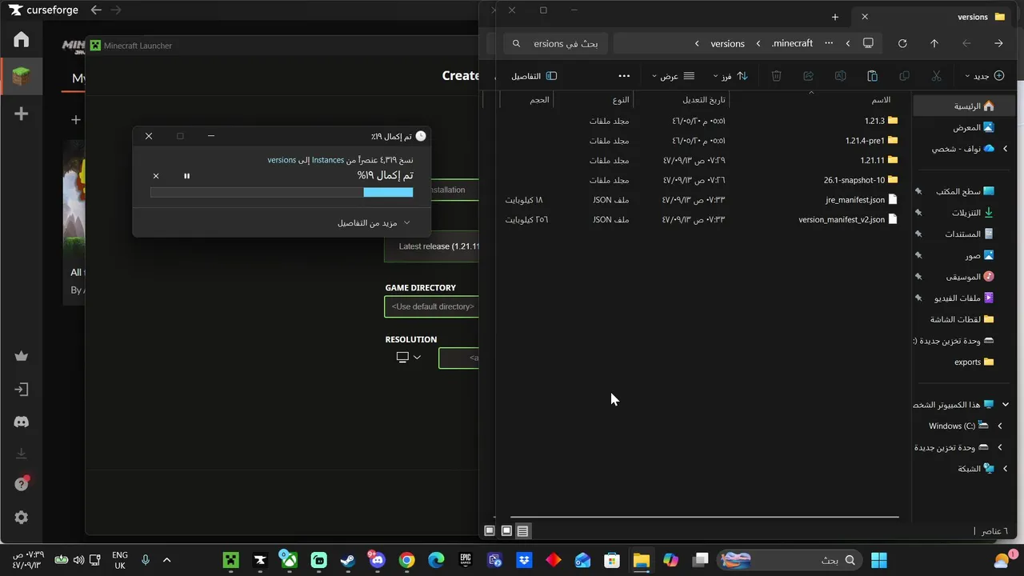Show hidden breadcrumb path ellipsis
1024x576 pixels.
828,43
